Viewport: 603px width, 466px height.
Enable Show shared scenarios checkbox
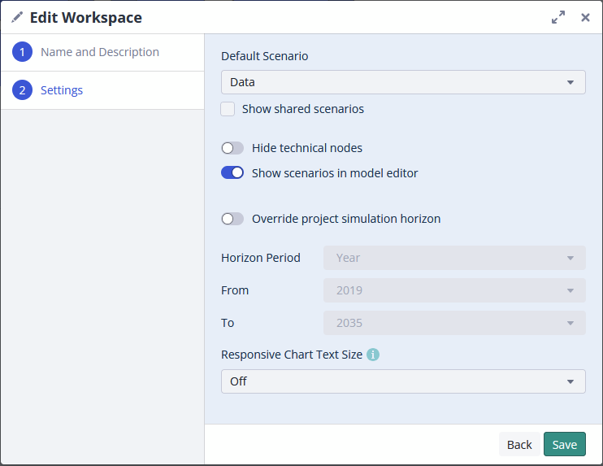click(228, 109)
